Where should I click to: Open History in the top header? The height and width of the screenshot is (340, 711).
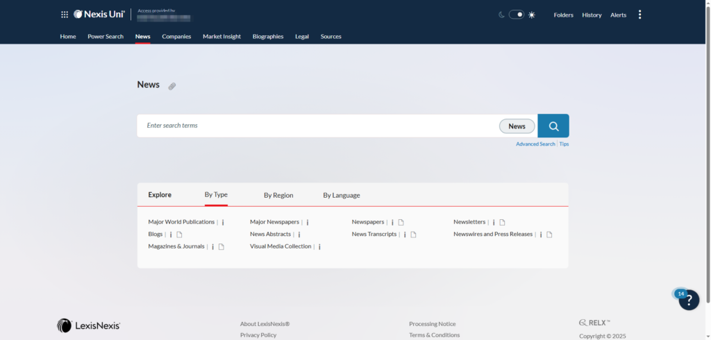coord(592,15)
